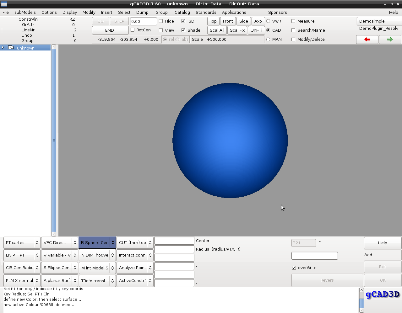Screen dimensions: 402x313
Task: Open the TRafo transl dropdown
Action: point(97,280)
